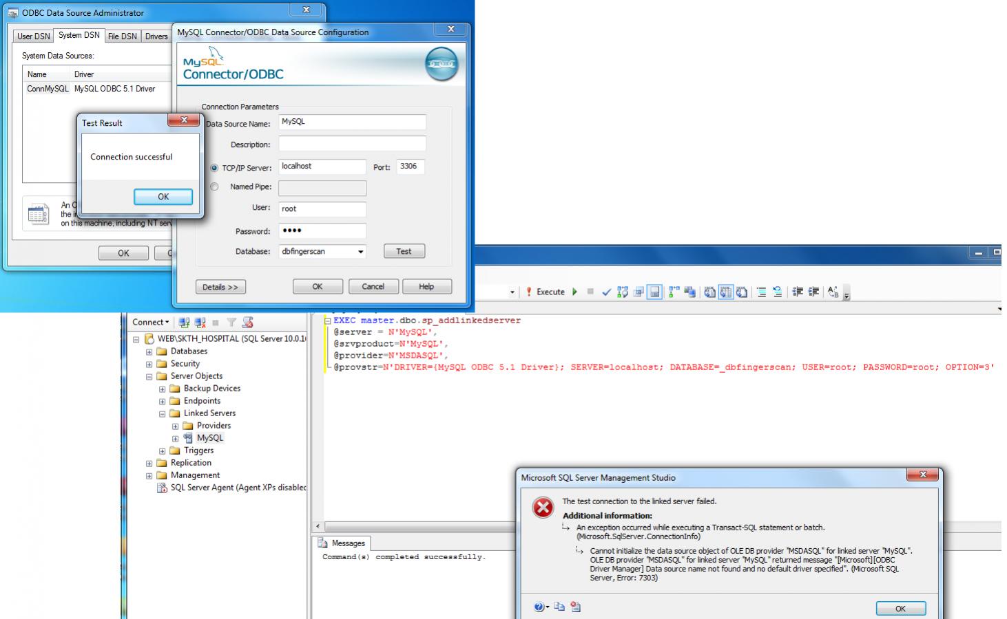The image size is (1007, 619).
Task: Increase indent toolbar icon
Action: click(x=813, y=292)
